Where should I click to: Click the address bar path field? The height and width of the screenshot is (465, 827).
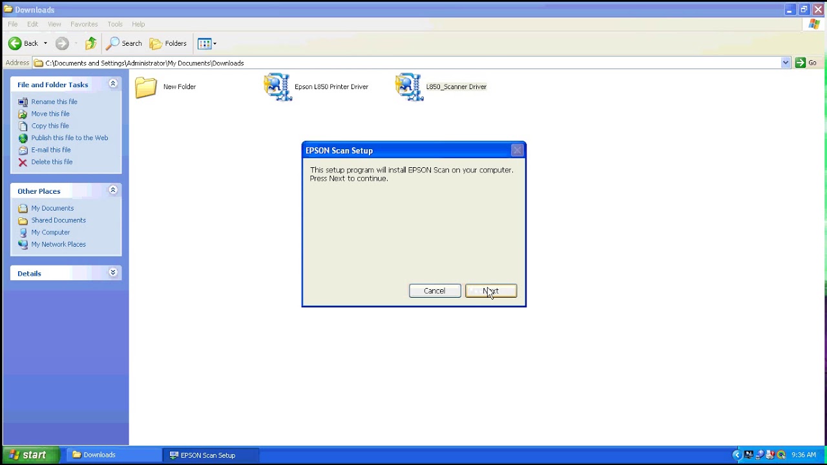[406, 63]
